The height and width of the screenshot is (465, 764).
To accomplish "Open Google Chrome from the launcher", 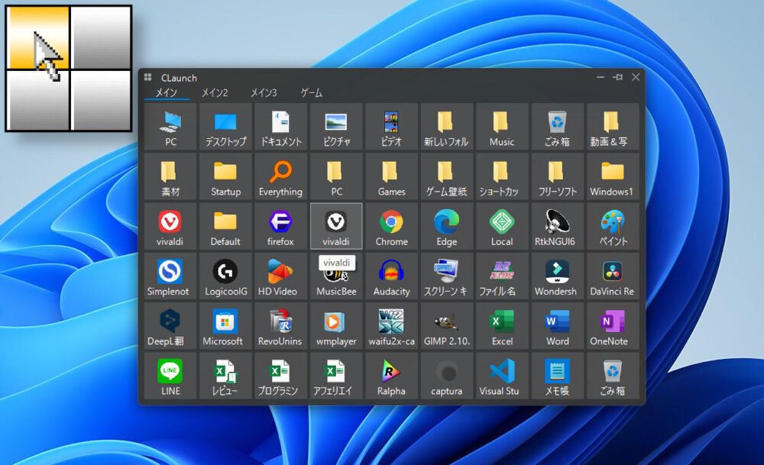I will (391, 227).
